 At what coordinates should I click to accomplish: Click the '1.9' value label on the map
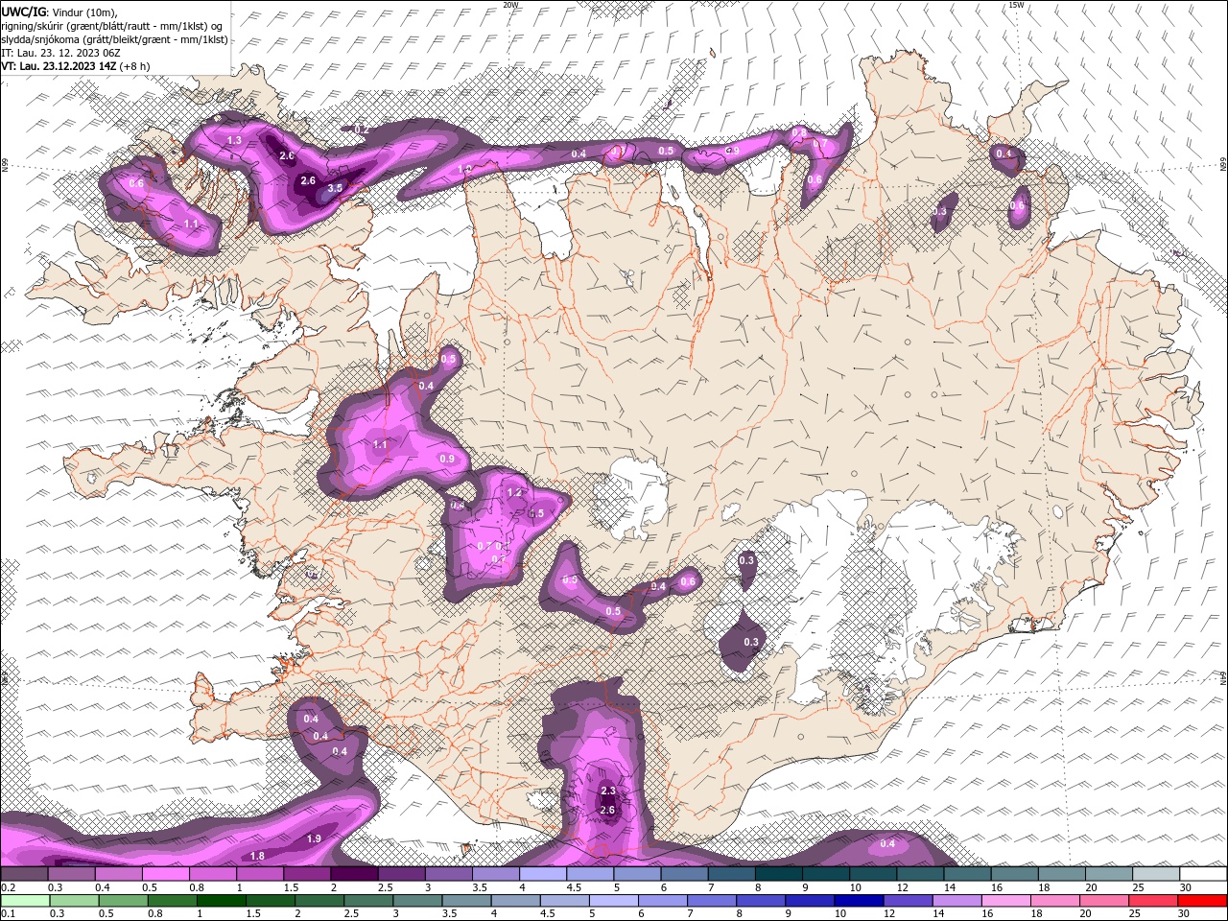[314, 838]
